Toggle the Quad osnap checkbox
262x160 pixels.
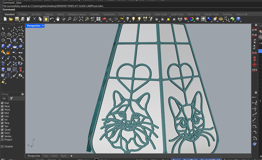[2, 129]
